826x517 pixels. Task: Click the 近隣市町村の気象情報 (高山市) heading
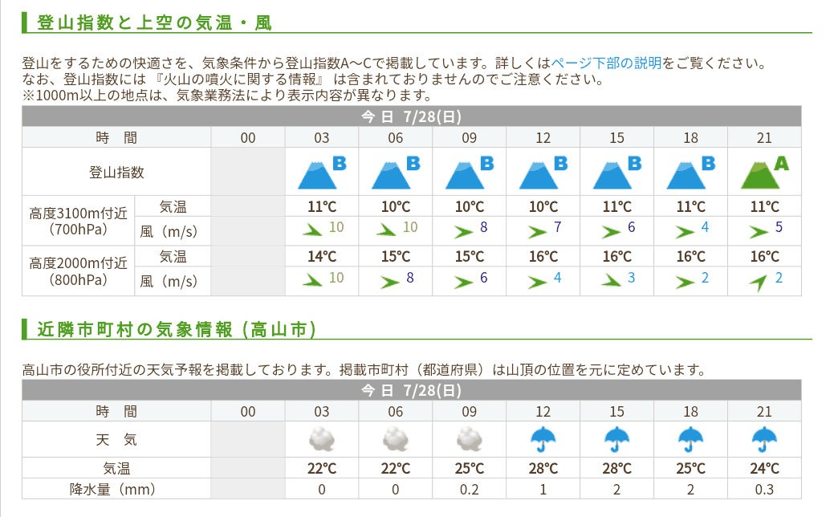pos(177,329)
